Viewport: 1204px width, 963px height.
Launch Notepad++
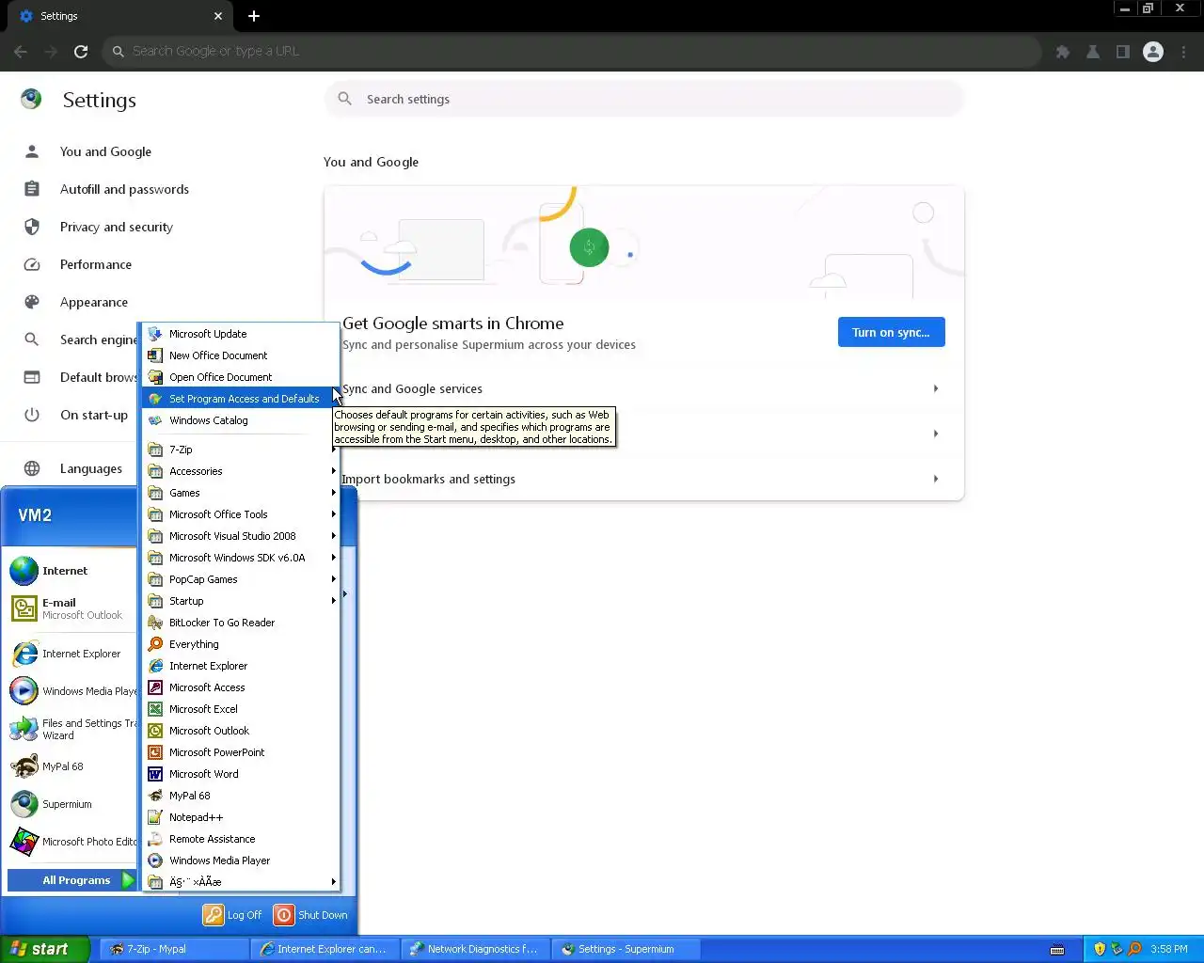pos(240,817)
